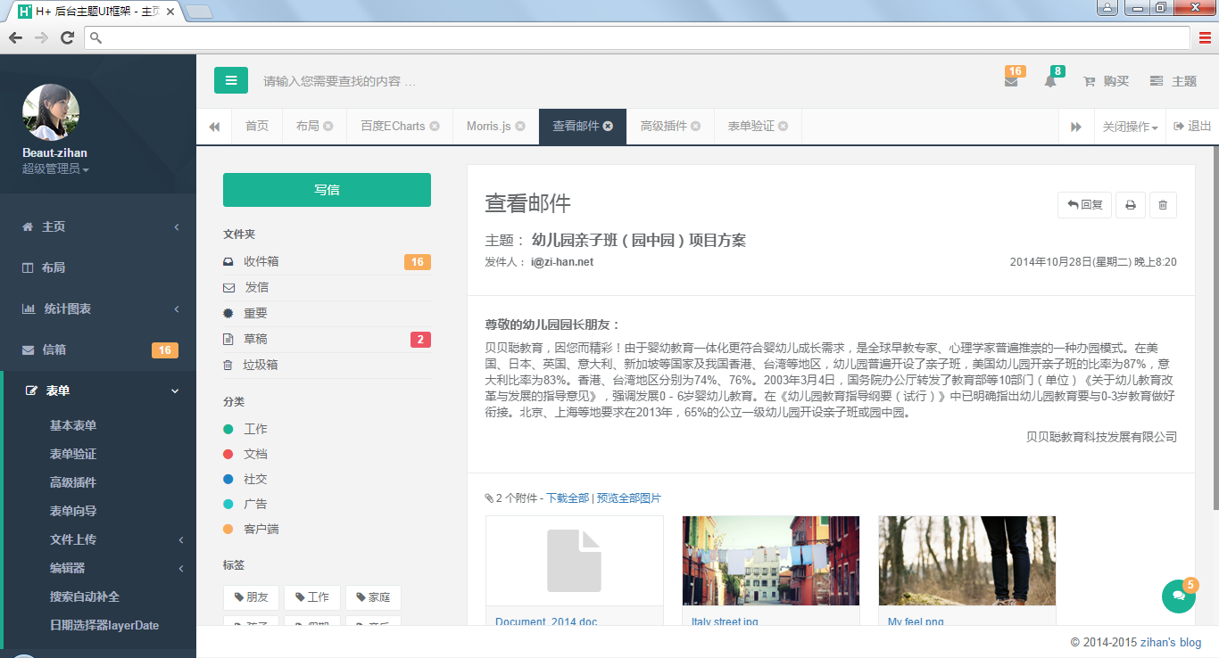
Task: Switch to the 首页 tab
Action: [x=256, y=126]
